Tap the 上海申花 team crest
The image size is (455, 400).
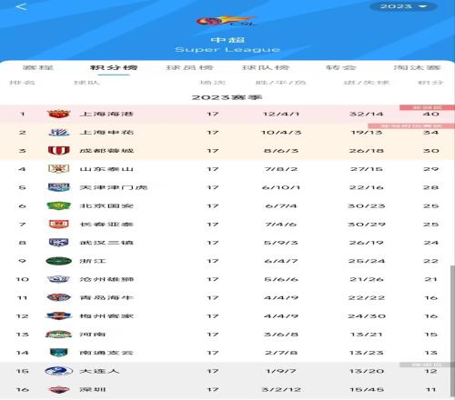point(59,133)
